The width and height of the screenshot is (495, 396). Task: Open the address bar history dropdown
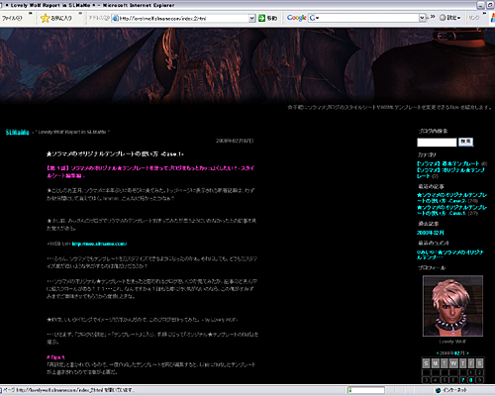click(x=251, y=18)
